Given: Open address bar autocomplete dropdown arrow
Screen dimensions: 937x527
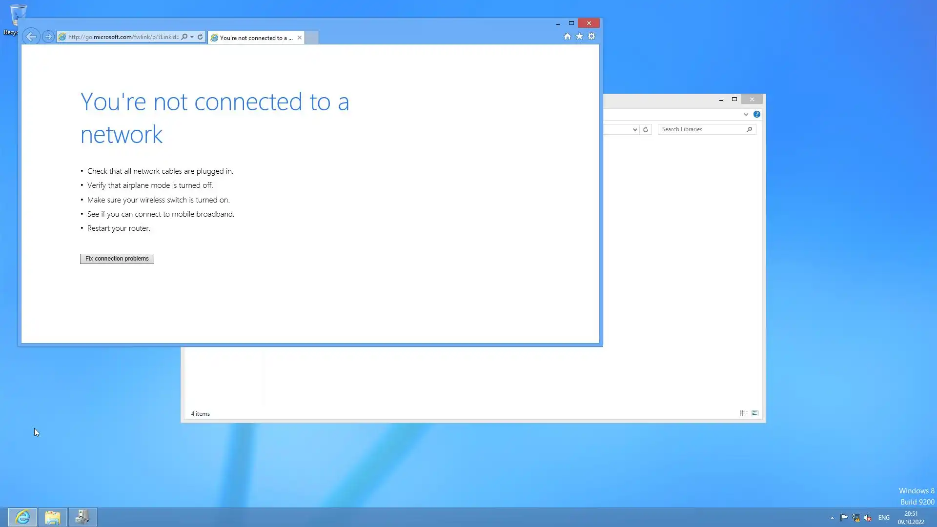Looking at the screenshot, I should point(192,37).
